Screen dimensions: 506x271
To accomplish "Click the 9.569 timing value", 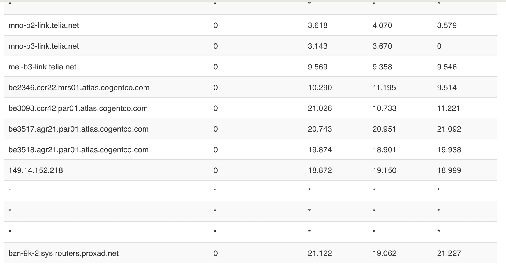I will coord(317,67).
